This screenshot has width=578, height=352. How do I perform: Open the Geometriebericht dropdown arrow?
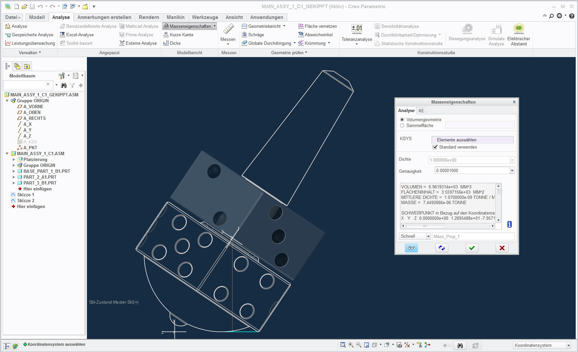coord(284,26)
